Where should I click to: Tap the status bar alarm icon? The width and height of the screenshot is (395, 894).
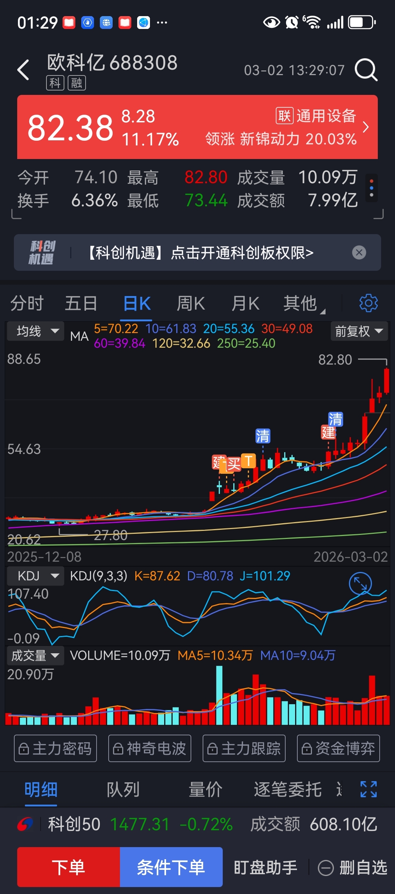point(291,22)
